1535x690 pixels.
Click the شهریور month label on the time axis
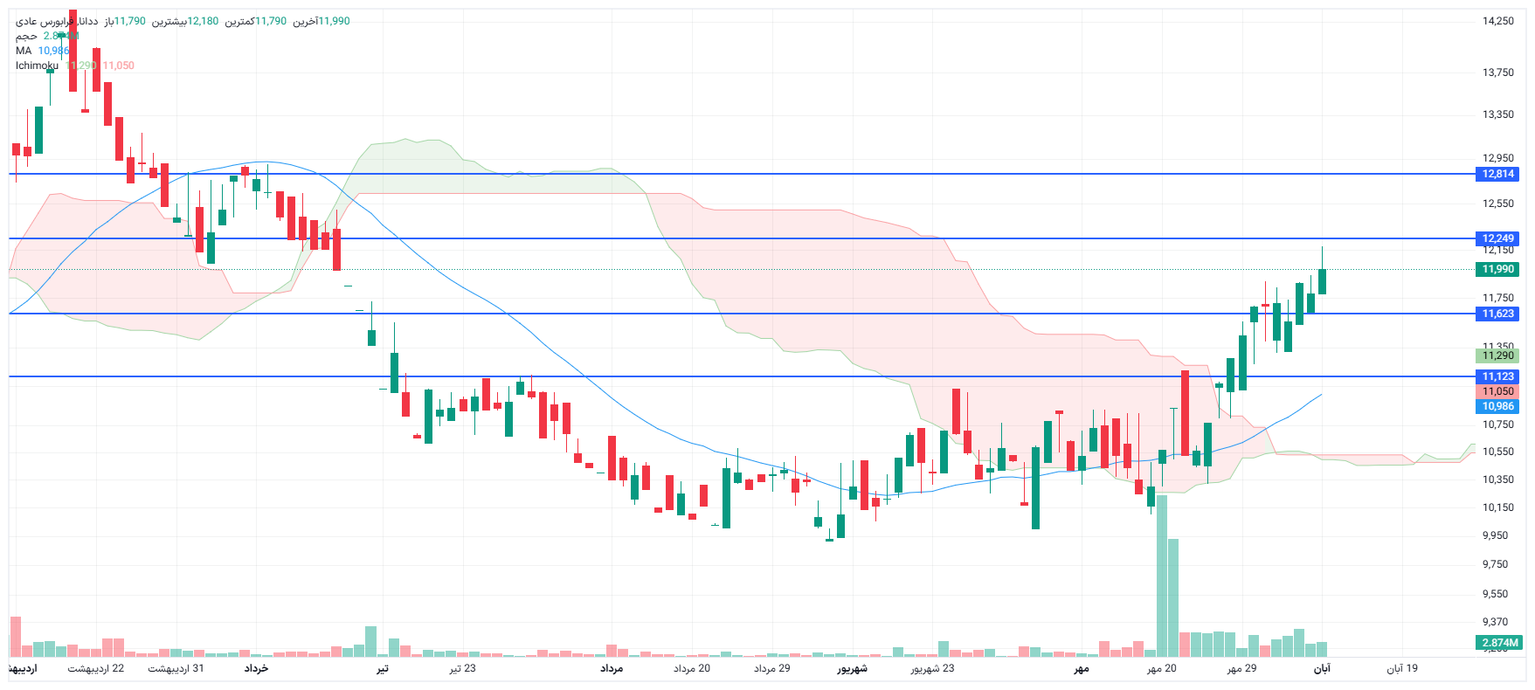[x=852, y=668]
